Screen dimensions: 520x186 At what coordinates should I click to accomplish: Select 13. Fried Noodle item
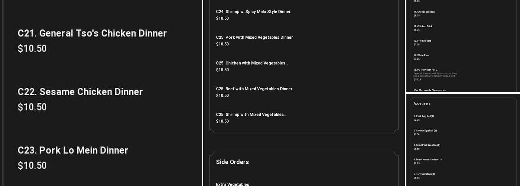422,41
